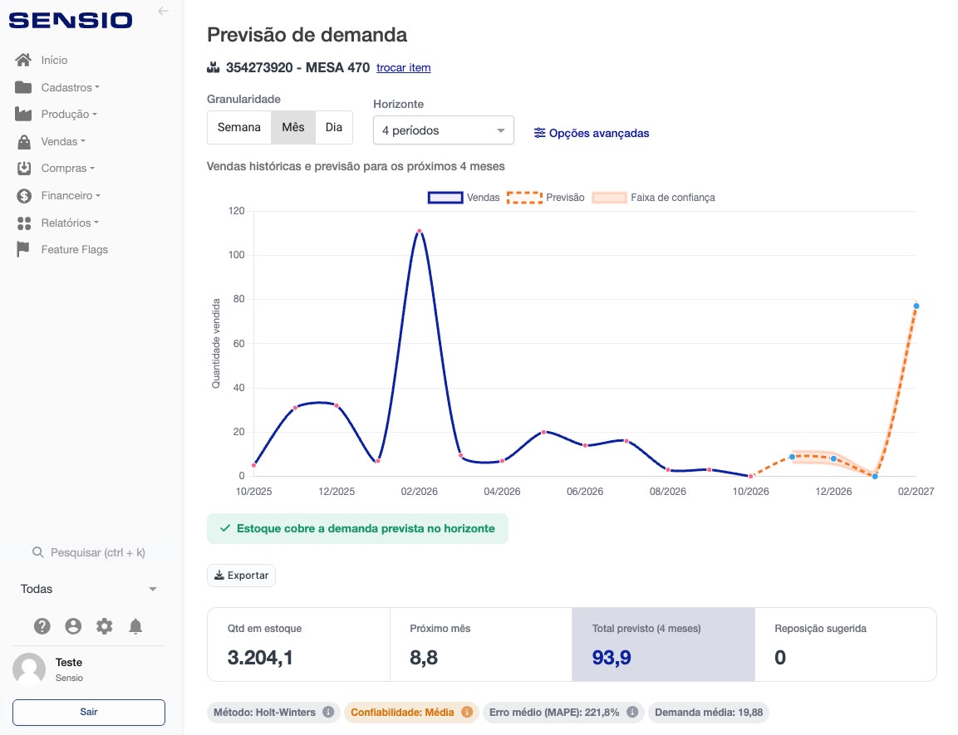Open settings gear icon in sidebar
Screen dimensions: 958x735
pyautogui.click(x=105, y=626)
